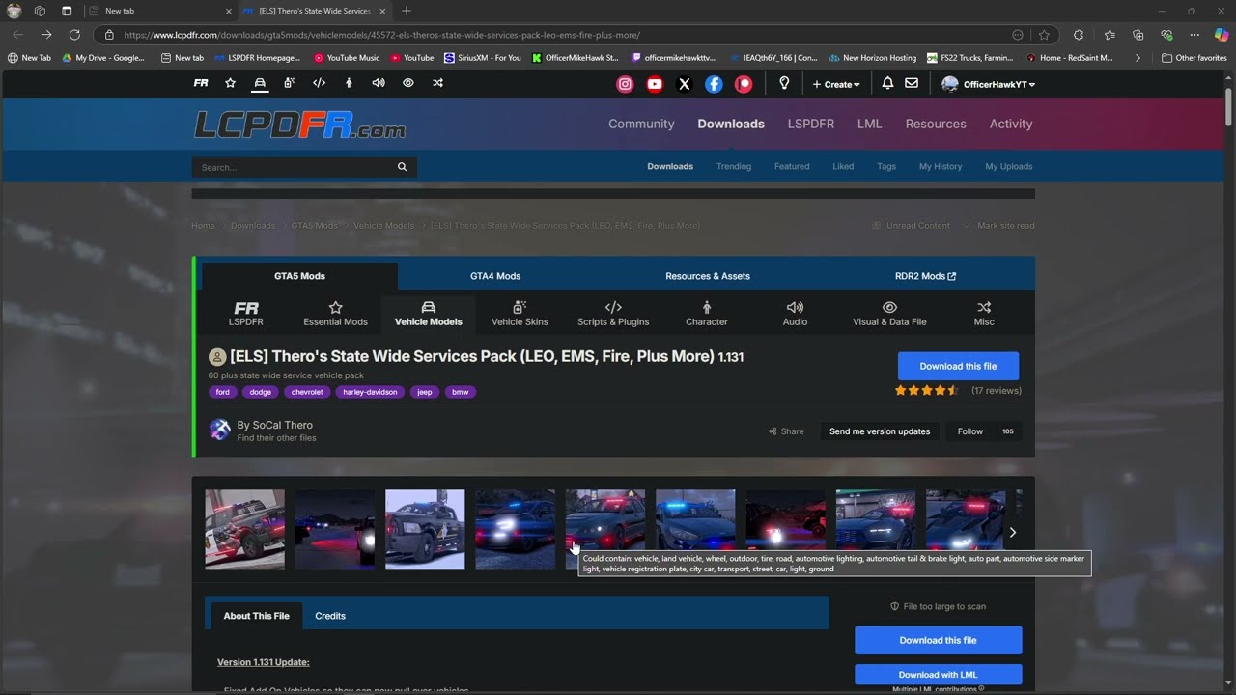Click top Download this file button

pyautogui.click(x=958, y=366)
